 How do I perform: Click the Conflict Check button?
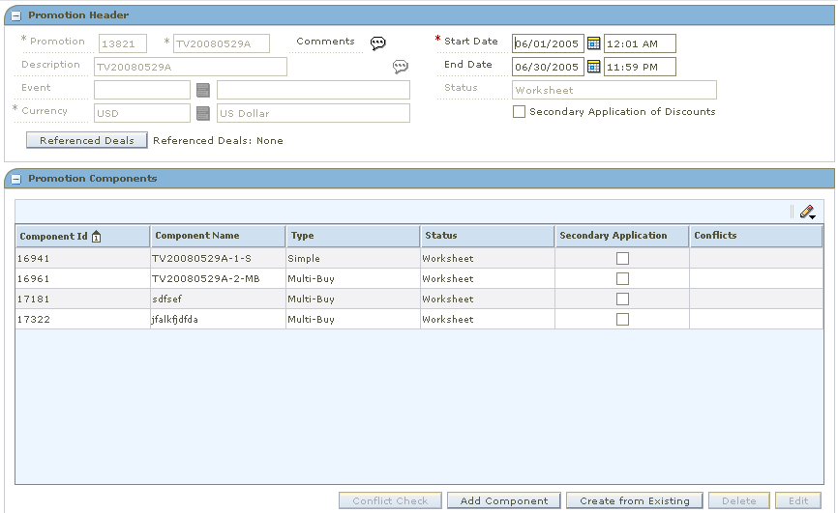tap(390, 500)
